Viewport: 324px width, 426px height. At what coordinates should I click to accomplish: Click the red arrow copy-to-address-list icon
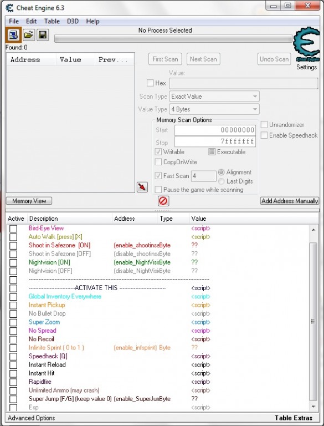click(142, 187)
